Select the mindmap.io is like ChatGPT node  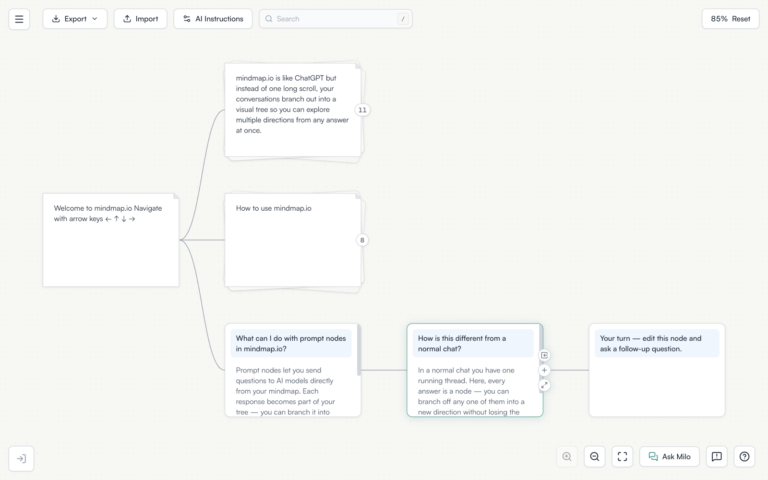click(293, 110)
